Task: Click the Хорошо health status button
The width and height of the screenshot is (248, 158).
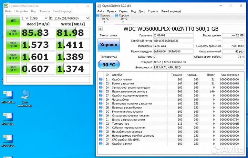Action: tap(109, 45)
